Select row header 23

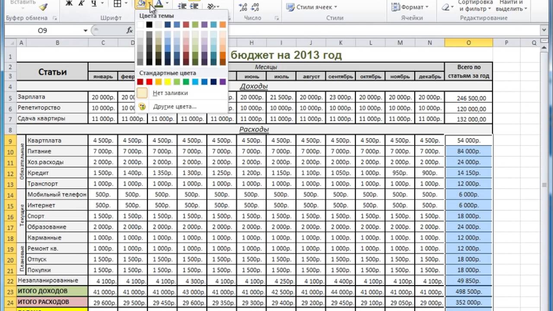pos(10,291)
